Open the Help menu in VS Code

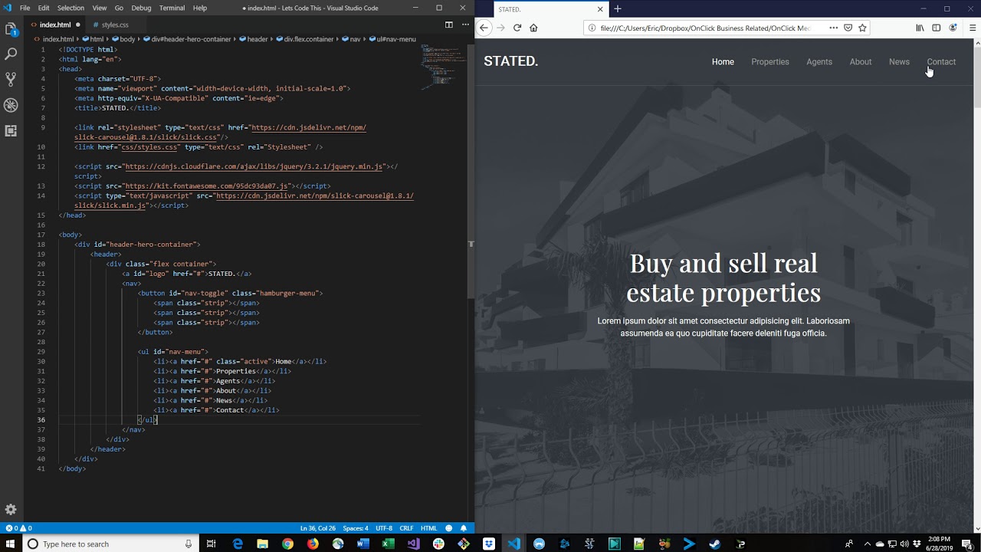pos(200,8)
